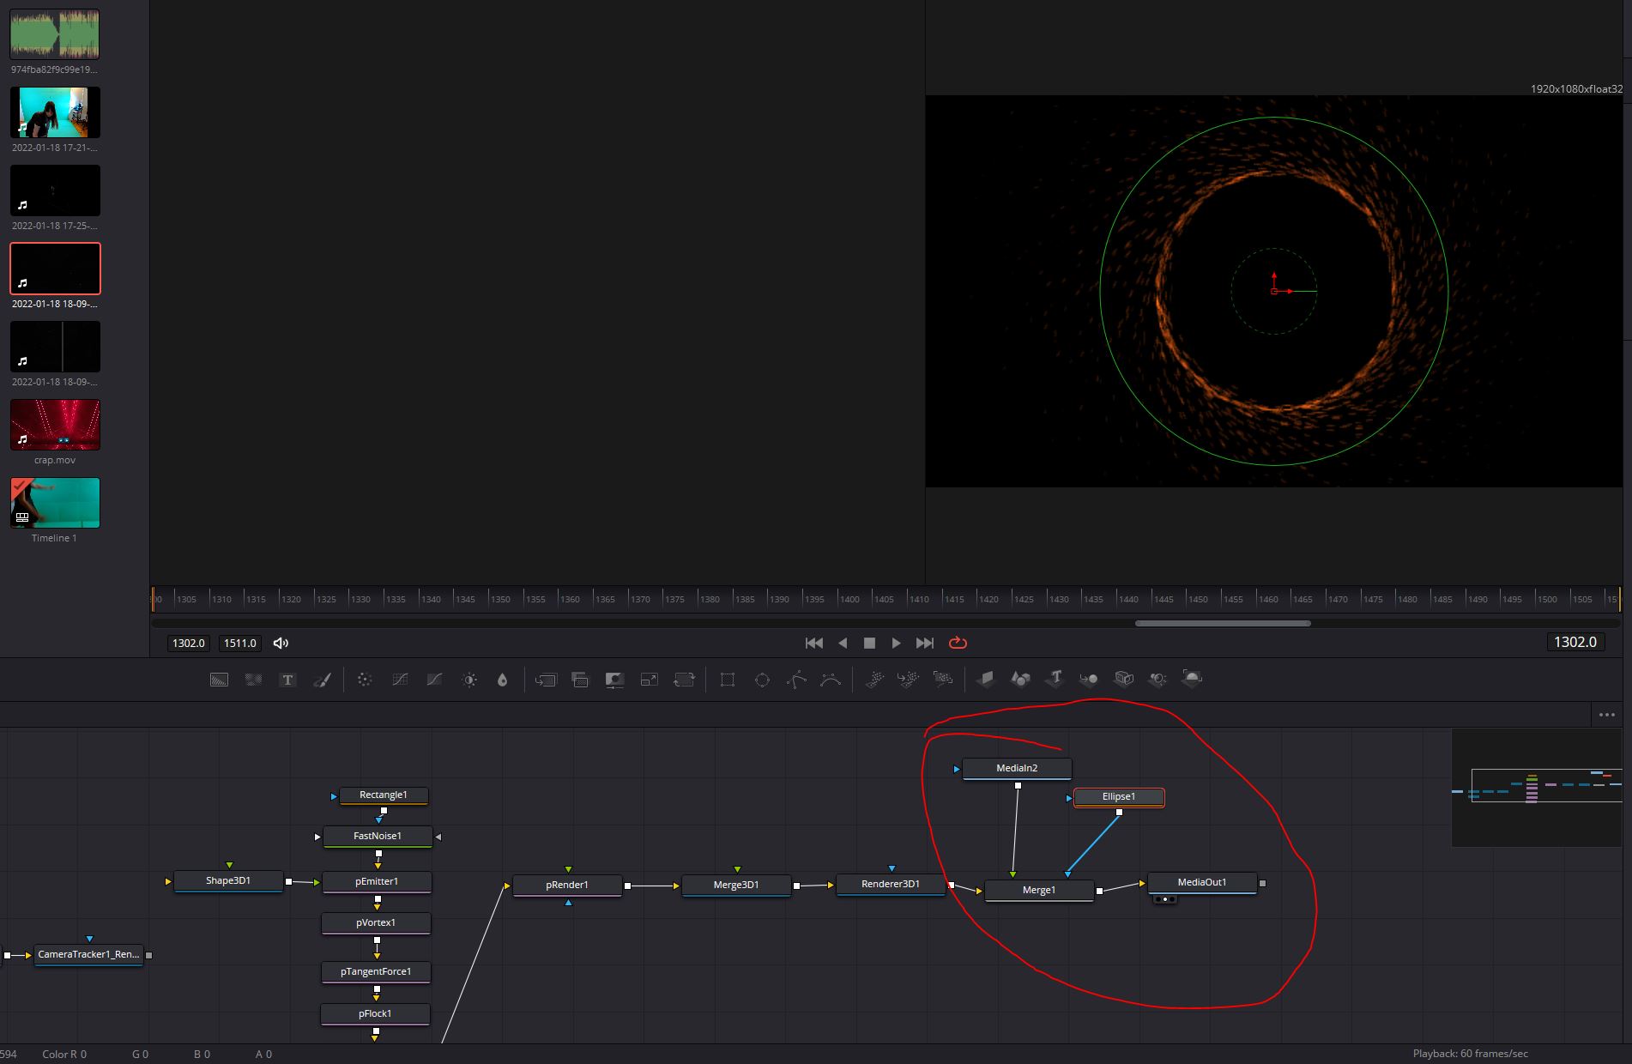
Task: Click the time ruler scrollbar handle
Action: pos(1223,624)
